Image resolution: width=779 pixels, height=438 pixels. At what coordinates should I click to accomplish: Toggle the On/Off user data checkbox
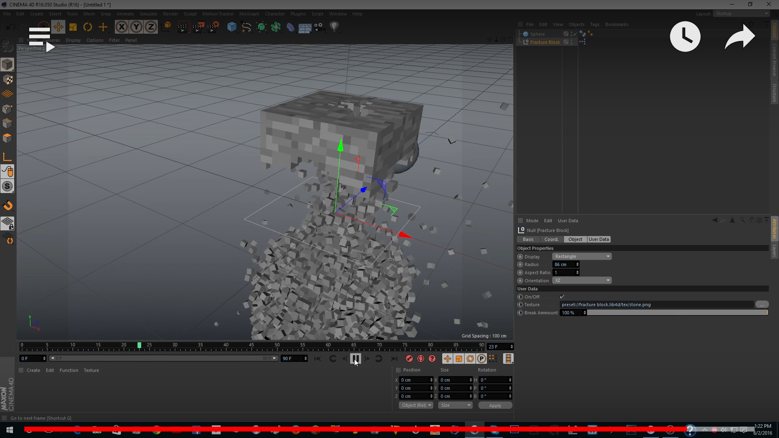click(562, 296)
